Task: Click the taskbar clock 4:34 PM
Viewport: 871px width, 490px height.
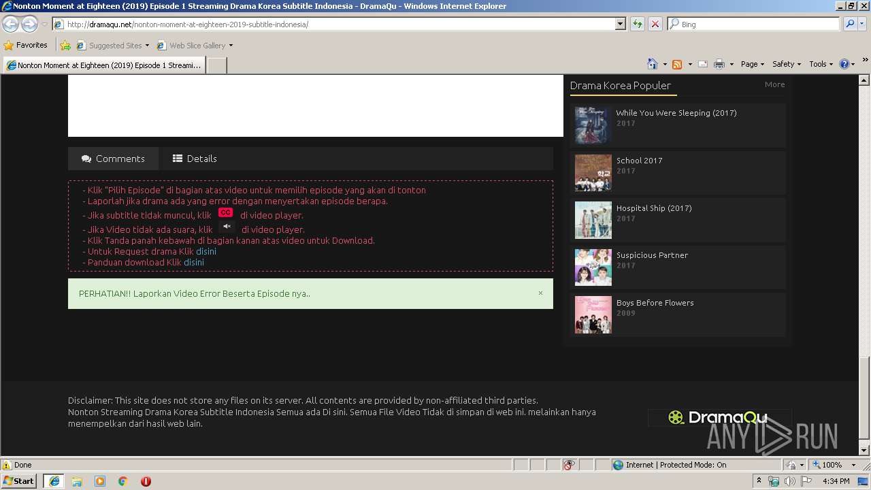Action: pos(836,481)
